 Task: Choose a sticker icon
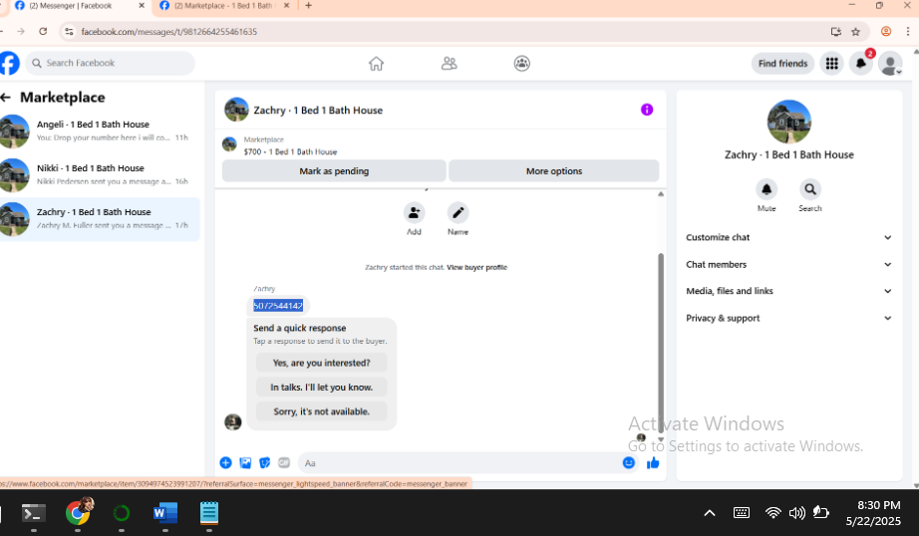coord(265,463)
